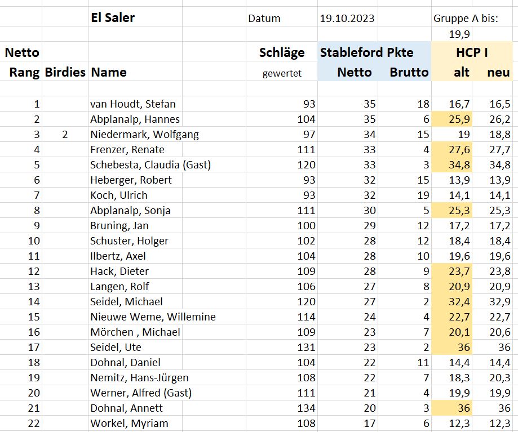Click strokes value 93 for Koch, Ulrich
The width and height of the screenshot is (518, 432).
(x=282, y=195)
